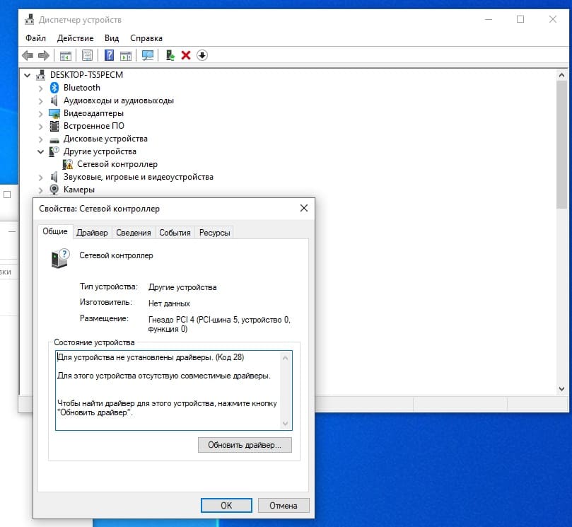The height and width of the screenshot is (527, 572).
Task: Click the Обновить драйвер button
Action: 245,445
